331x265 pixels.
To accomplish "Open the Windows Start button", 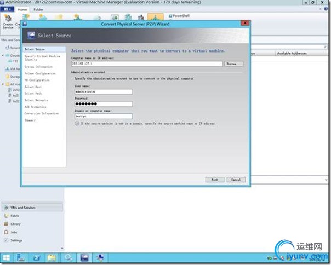I will [x=6, y=258].
